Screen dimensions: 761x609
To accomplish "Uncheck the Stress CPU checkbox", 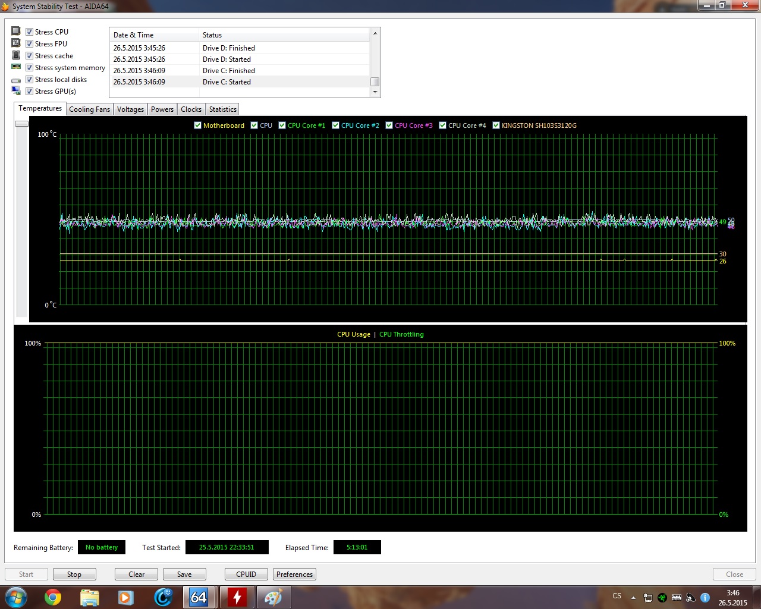I will (29, 32).
